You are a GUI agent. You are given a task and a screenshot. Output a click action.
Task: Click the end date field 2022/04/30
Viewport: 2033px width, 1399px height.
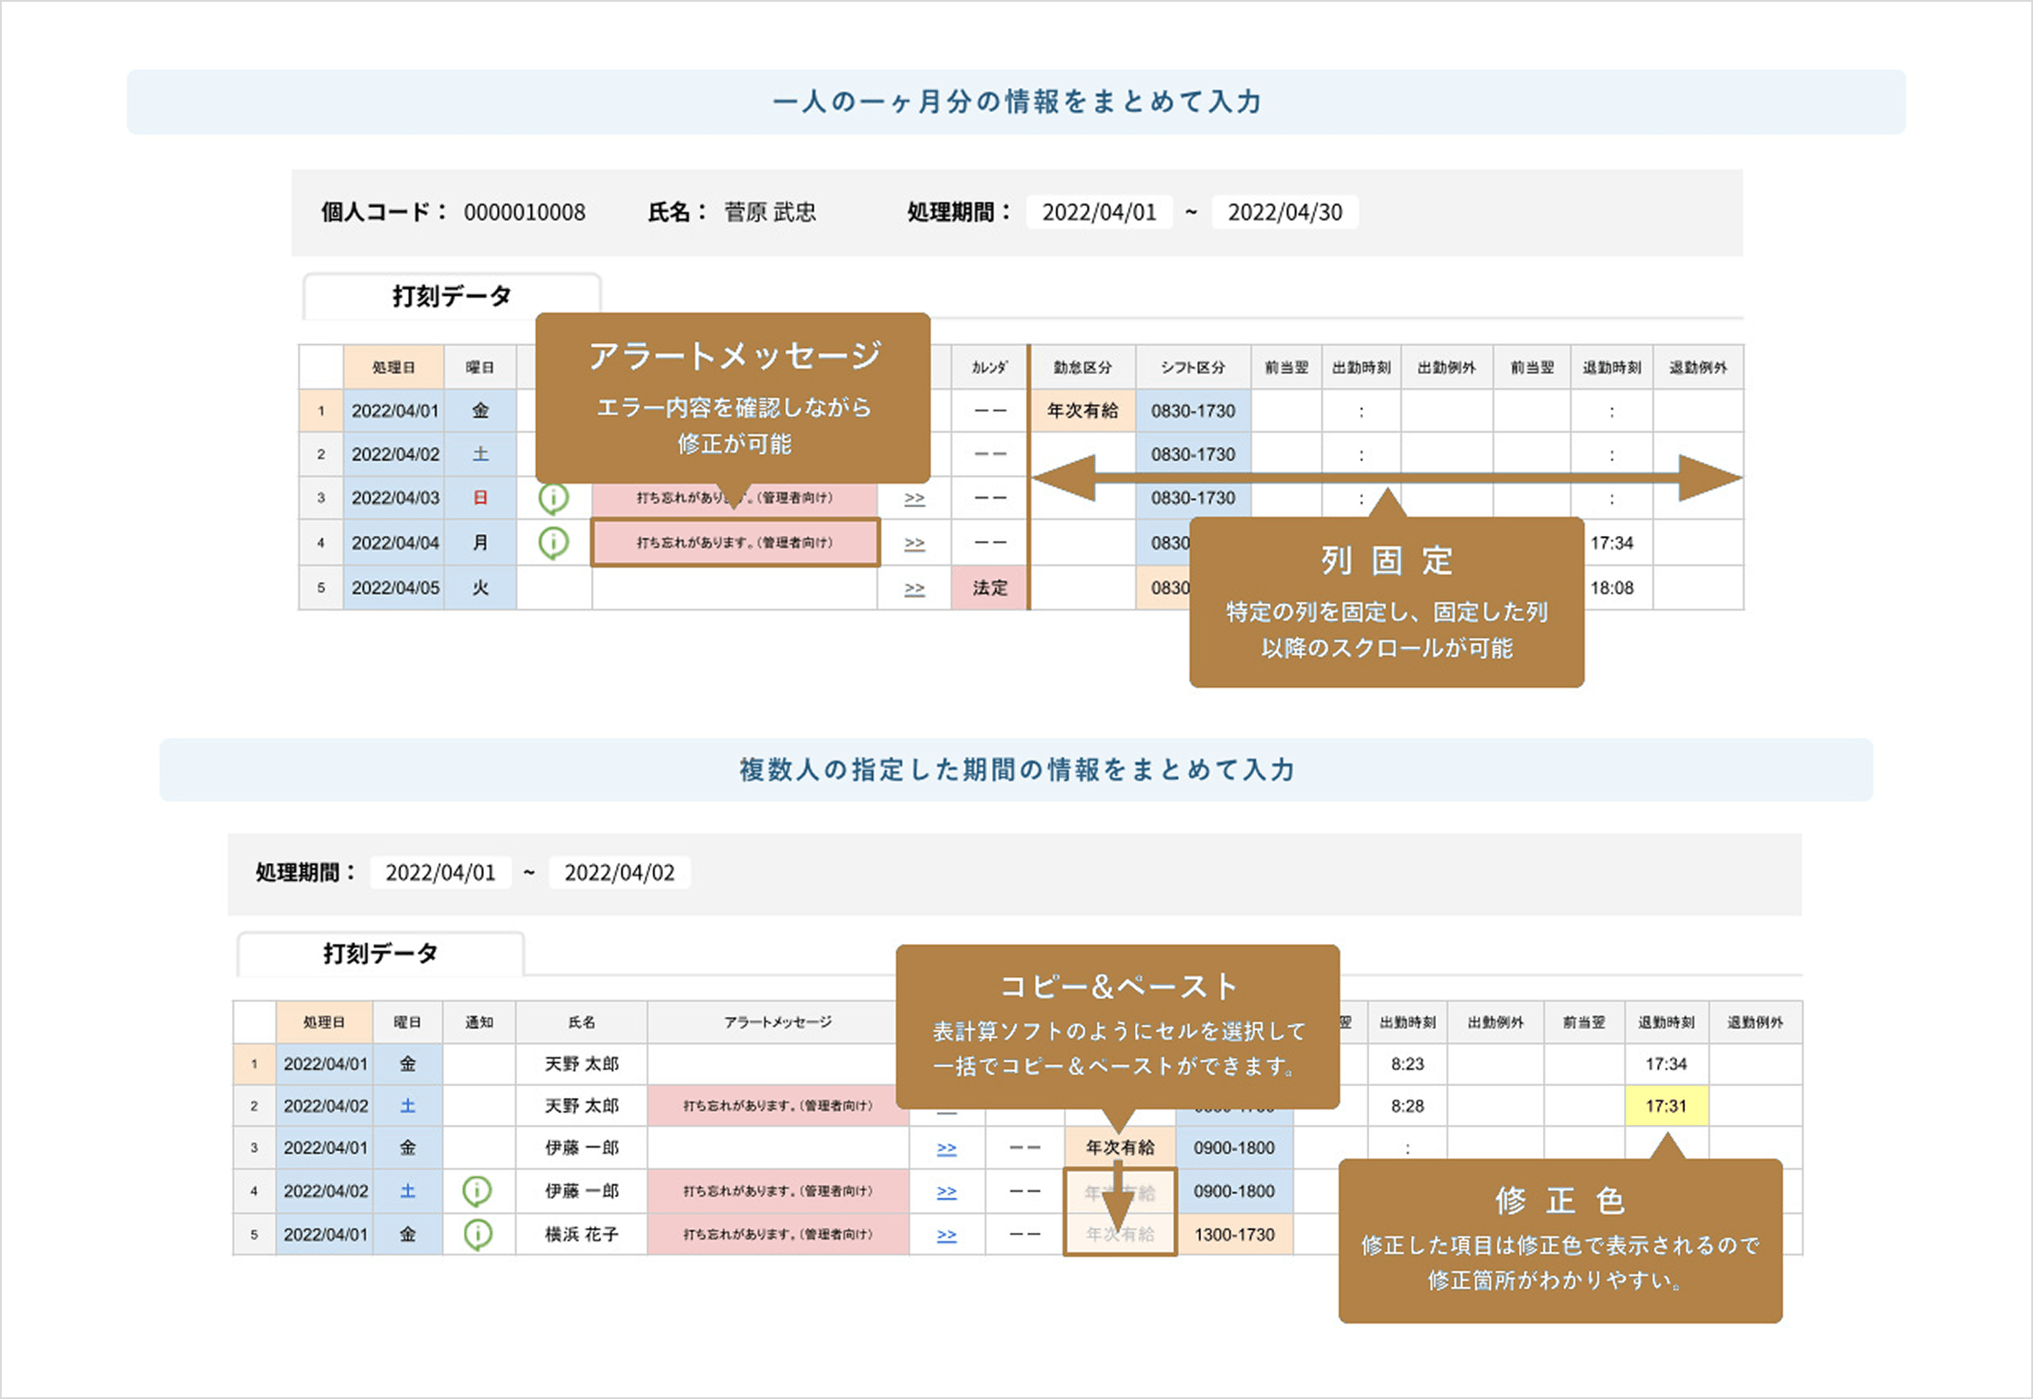click(x=1285, y=212)
